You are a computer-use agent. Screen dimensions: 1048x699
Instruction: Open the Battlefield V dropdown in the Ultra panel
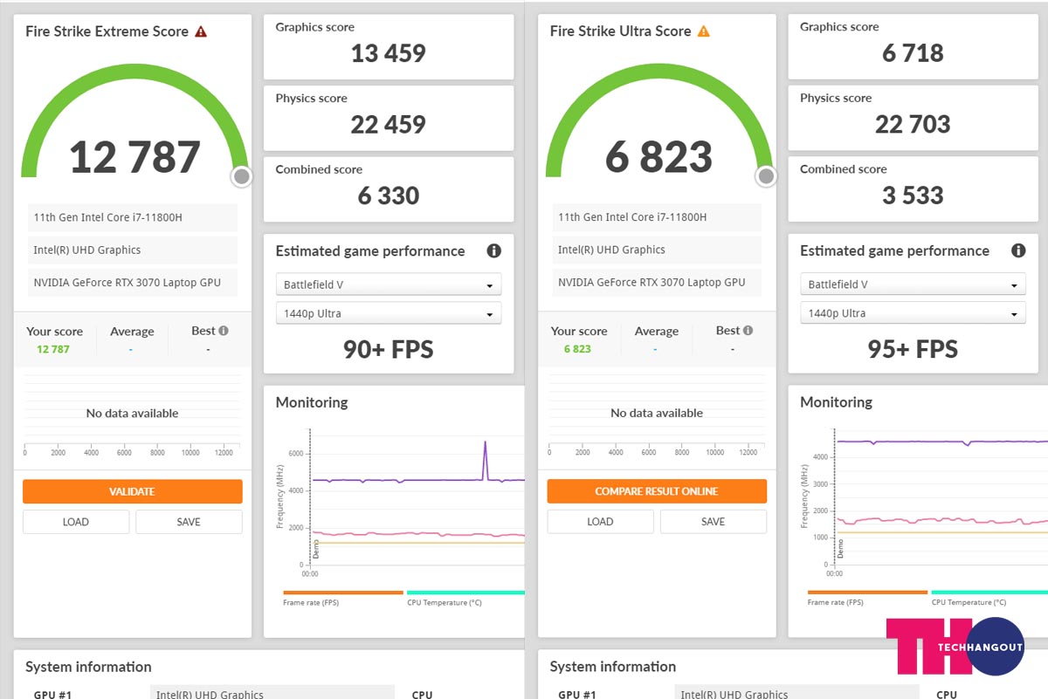pos(913,284)
